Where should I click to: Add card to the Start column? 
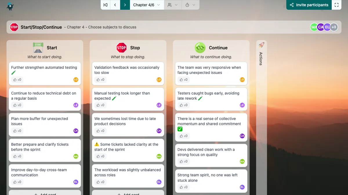45,194
